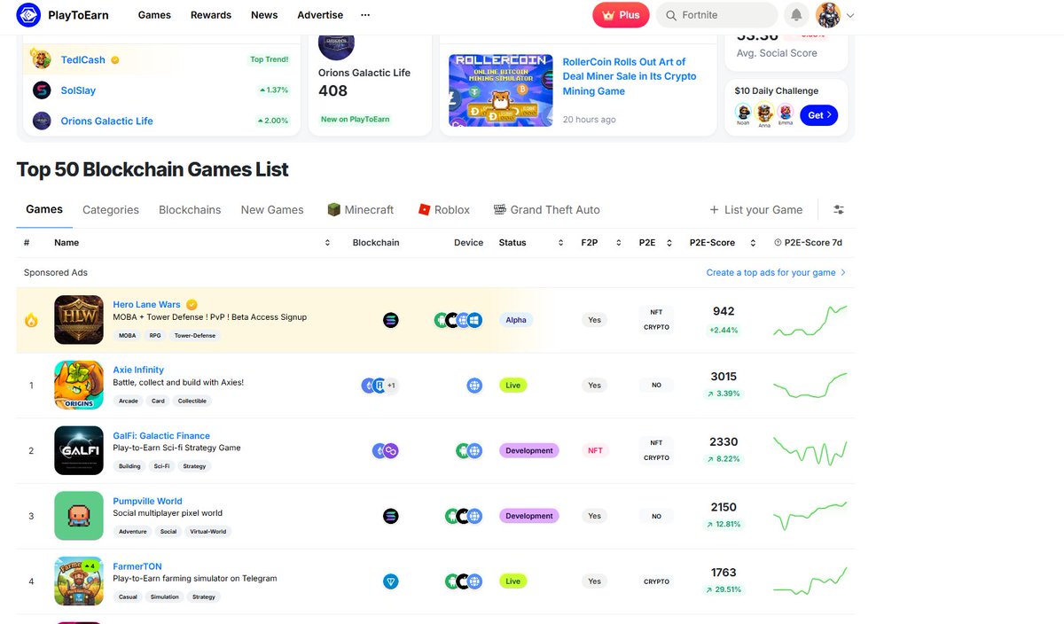The image size is (1064, 624).
Task: Open the notifications bell
Action: [x=796, y=15]
